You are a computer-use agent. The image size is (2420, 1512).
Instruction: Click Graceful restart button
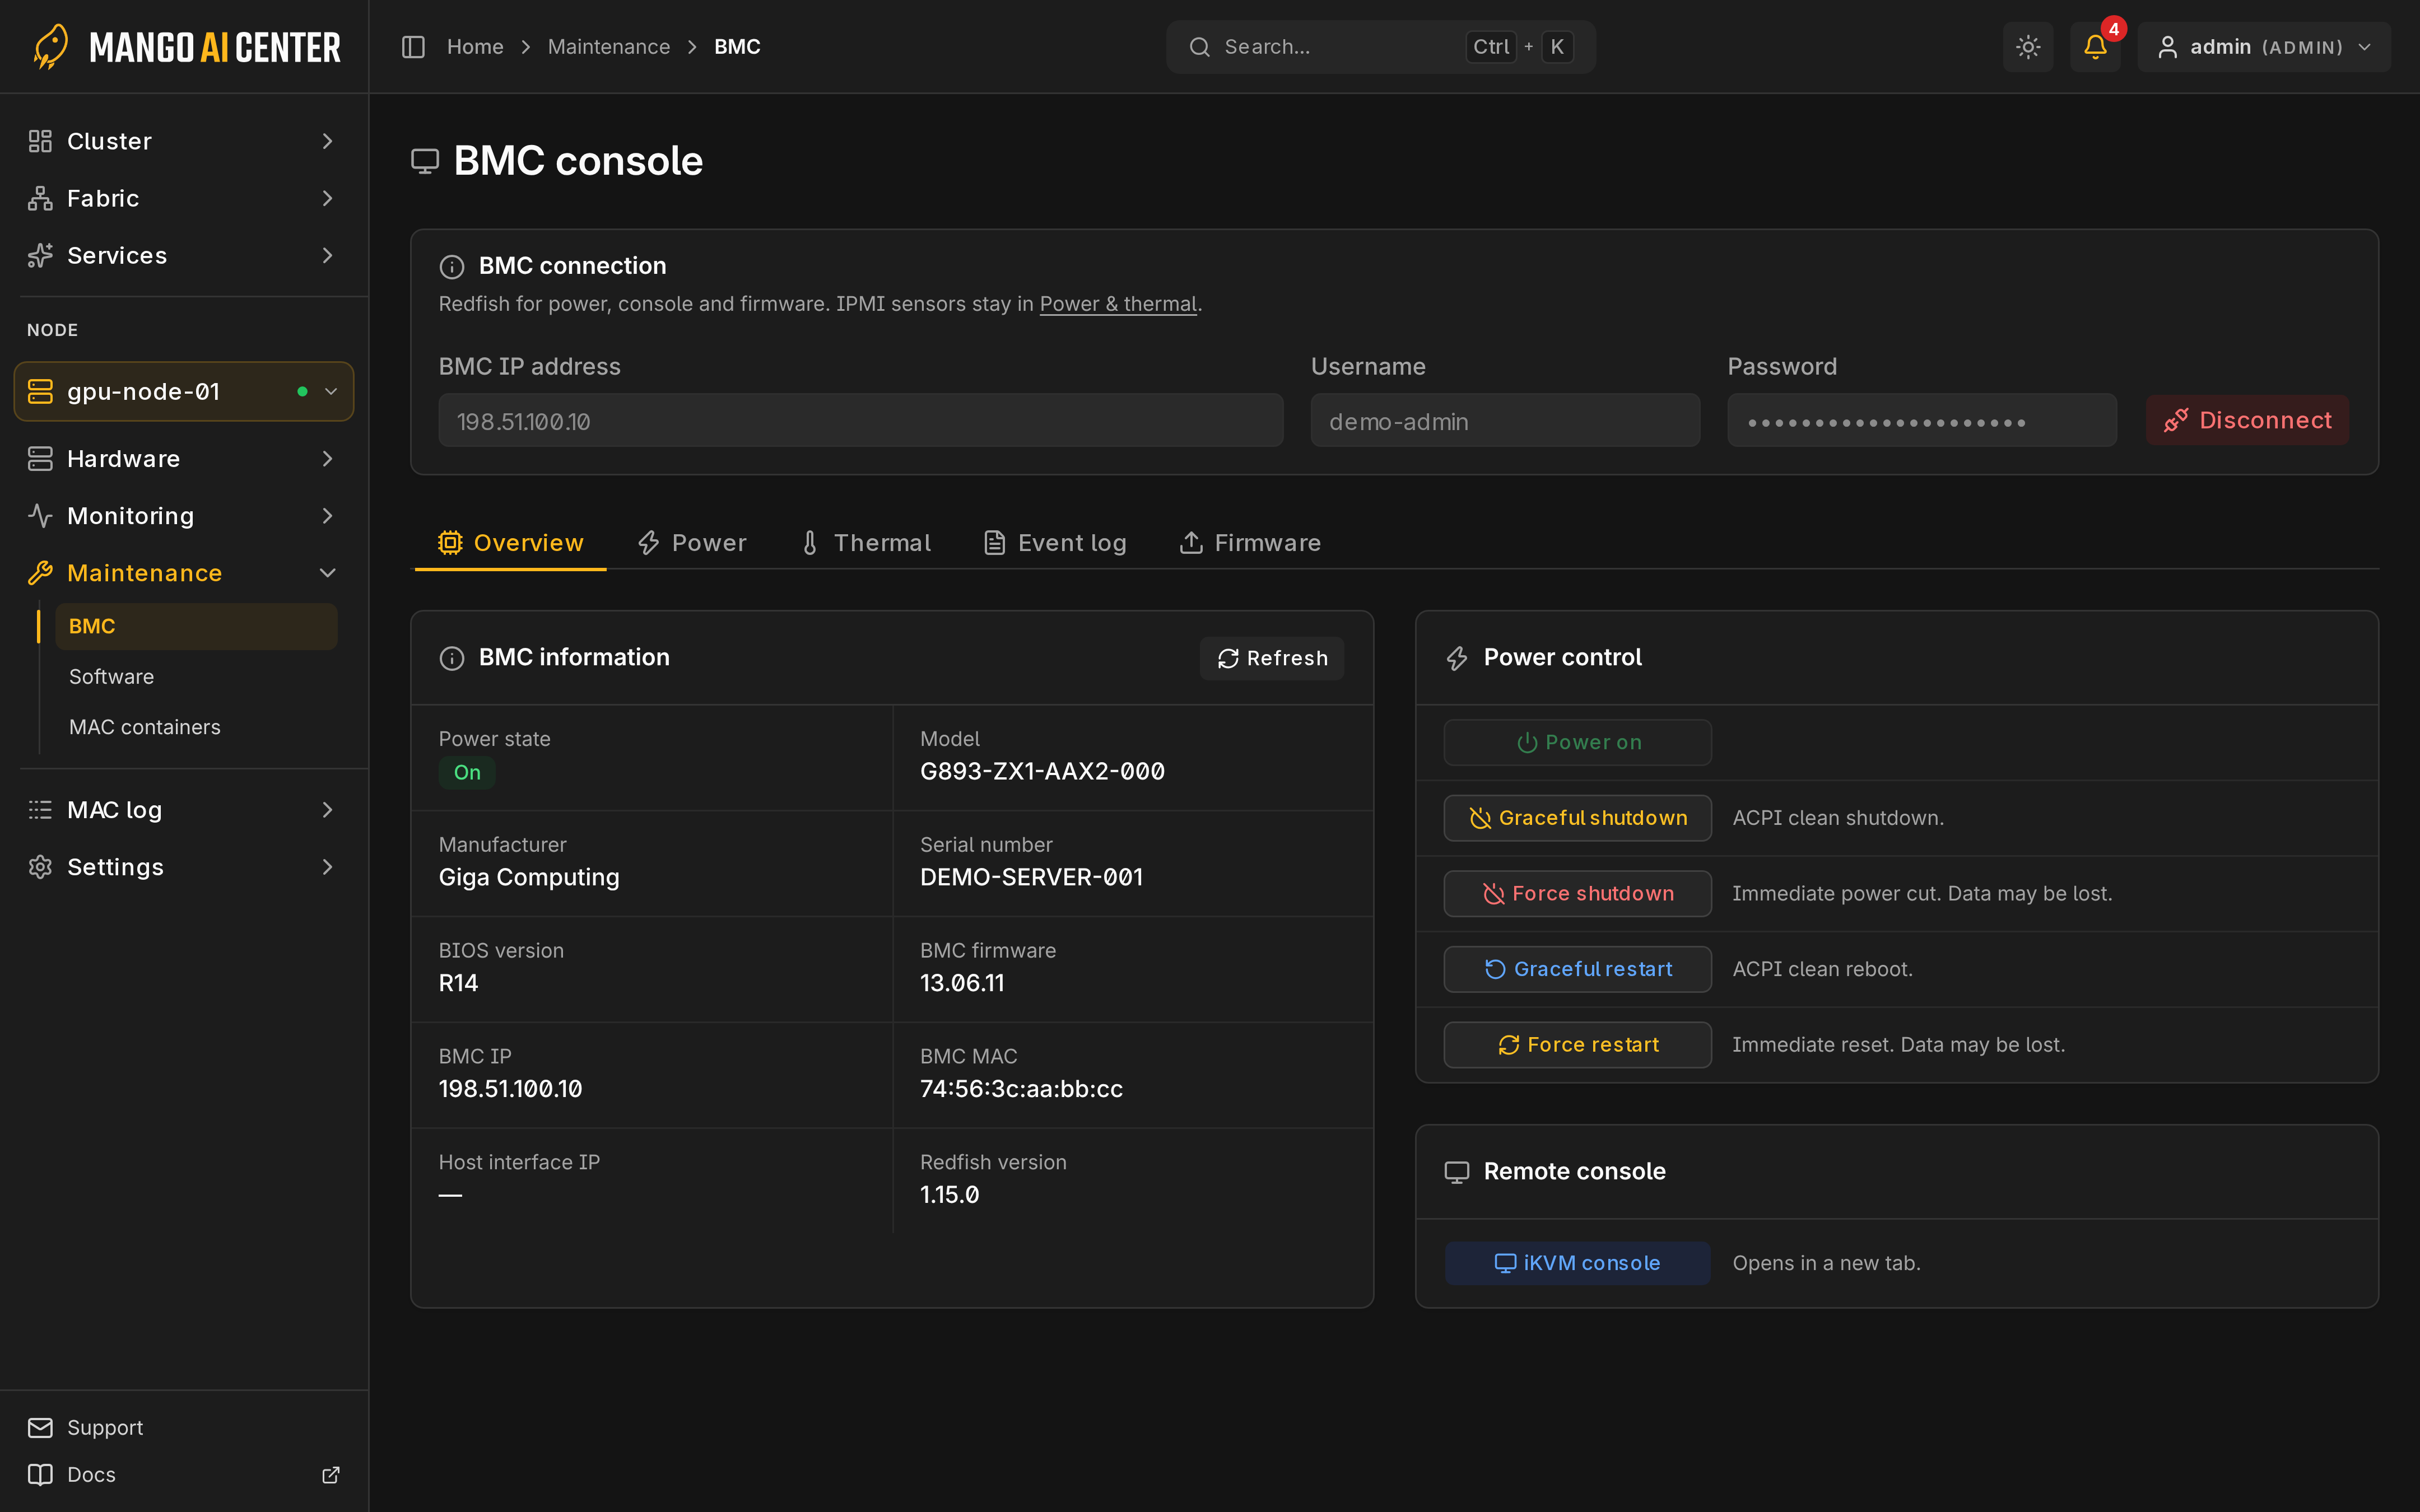(1577, 969)
